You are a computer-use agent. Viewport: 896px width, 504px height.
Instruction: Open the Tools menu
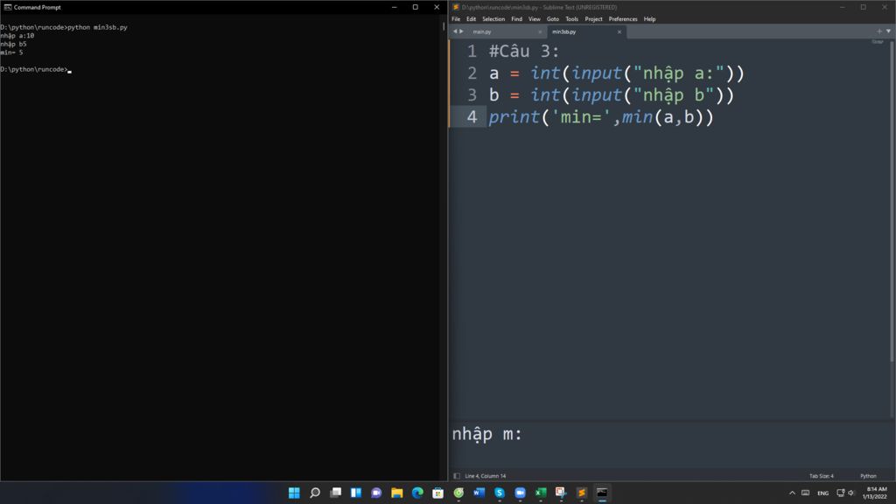(x=571, y=19)
